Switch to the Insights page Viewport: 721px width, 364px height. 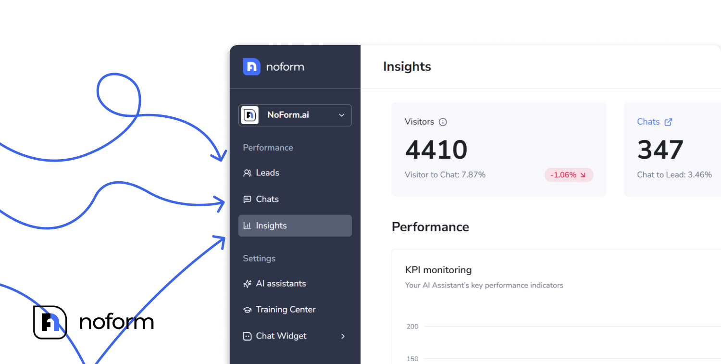272,226
